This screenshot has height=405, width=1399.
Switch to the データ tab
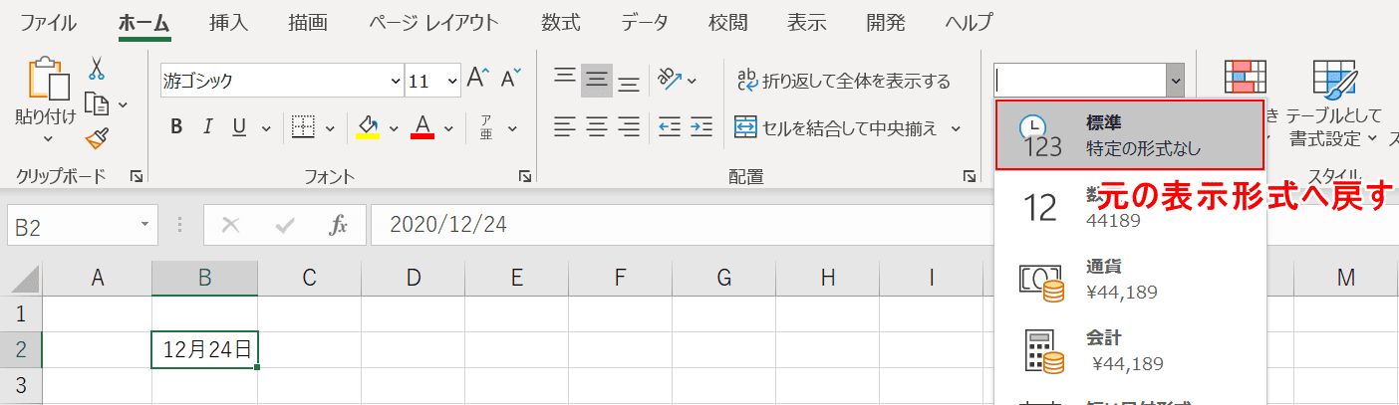click(x=645, y=22)
